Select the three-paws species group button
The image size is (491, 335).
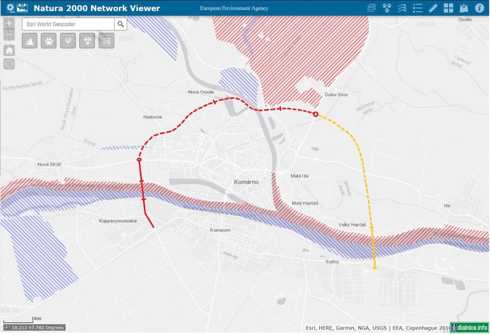(87, 40)
